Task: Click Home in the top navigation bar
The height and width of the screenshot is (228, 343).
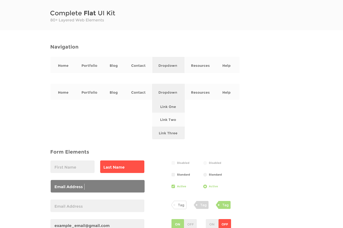Action: pos(63,65)
